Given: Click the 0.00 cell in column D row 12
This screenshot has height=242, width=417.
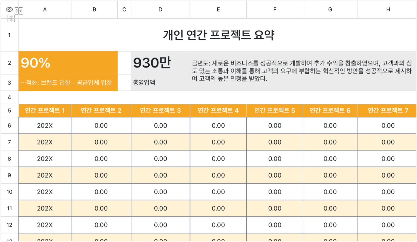Looking at the screenshot, I should click(x=160, y=225).
